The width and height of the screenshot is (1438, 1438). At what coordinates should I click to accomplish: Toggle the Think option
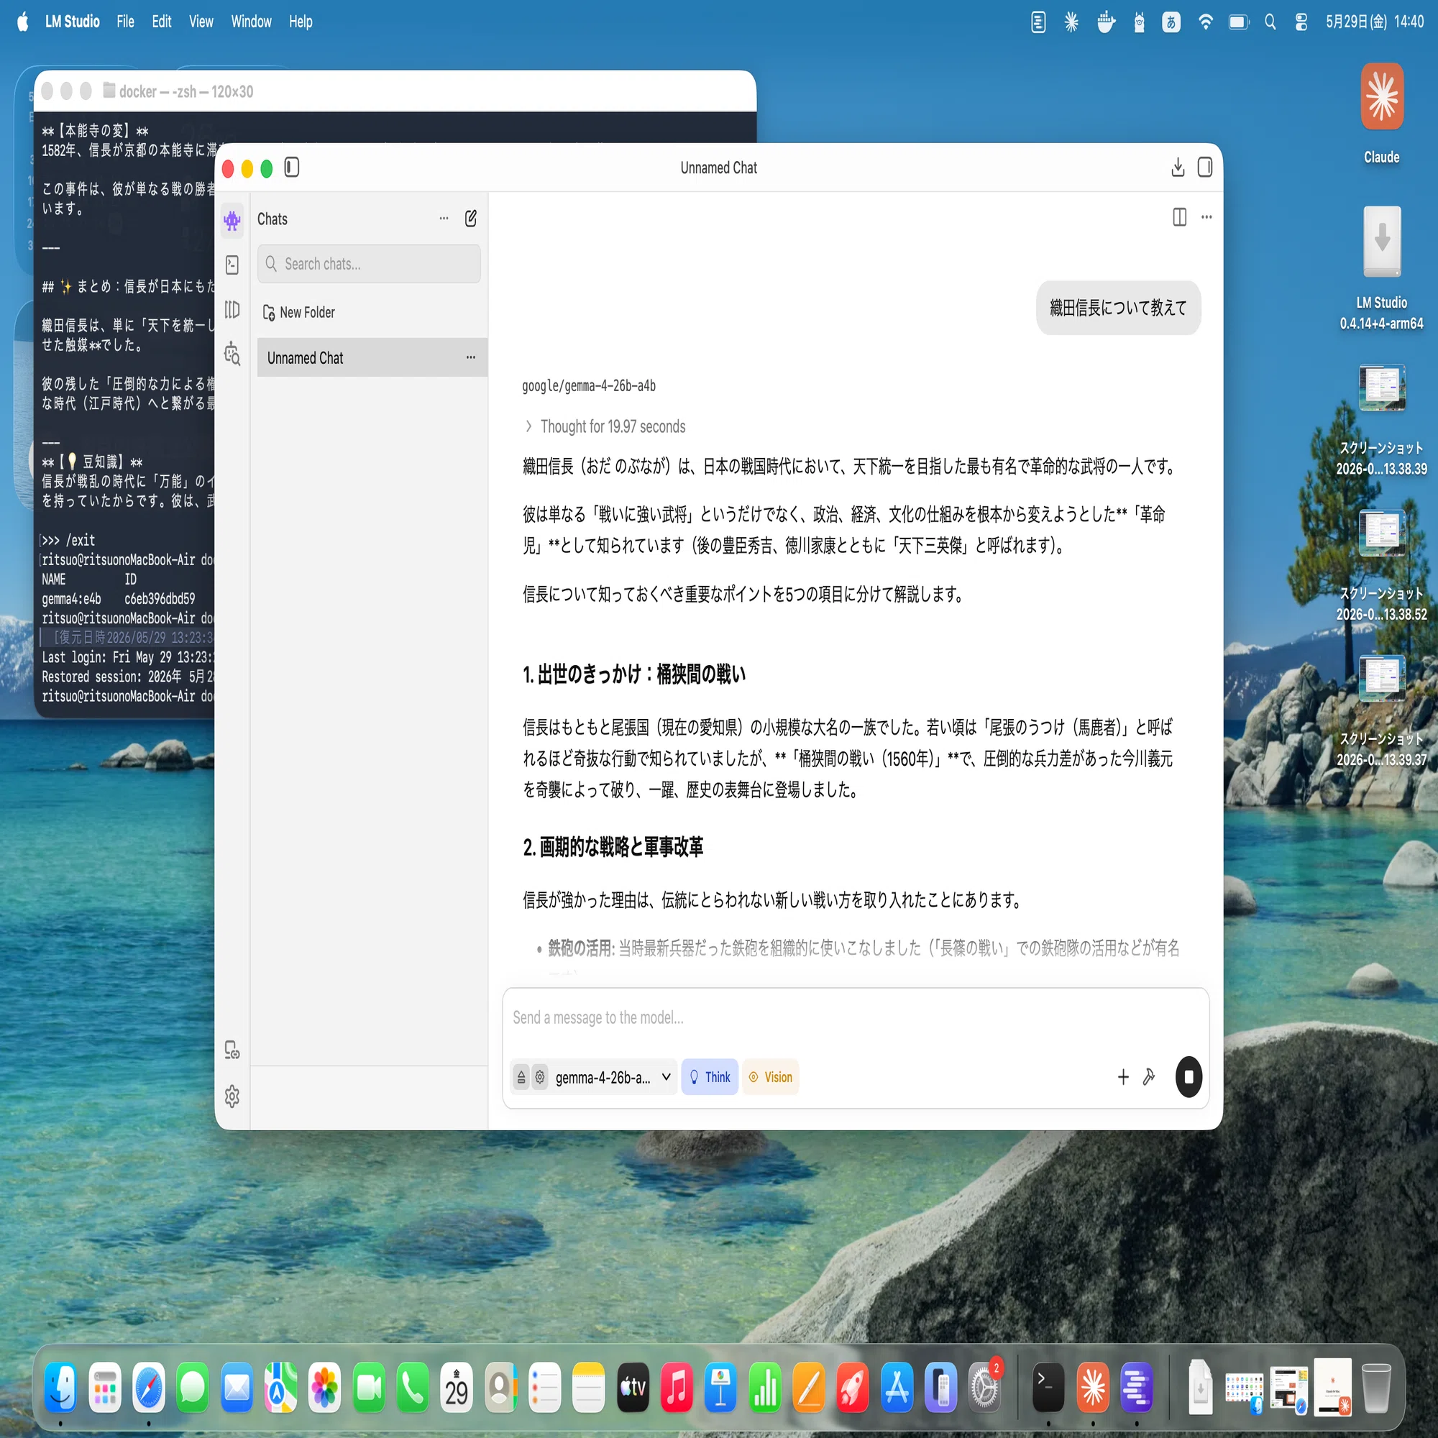pos(710,1077)
